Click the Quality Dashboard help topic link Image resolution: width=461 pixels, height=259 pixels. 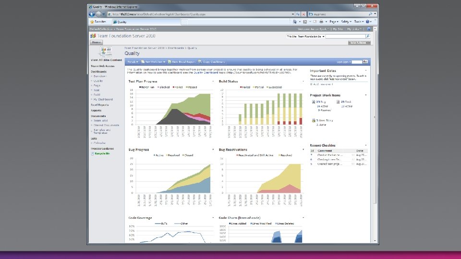[206, 72]
